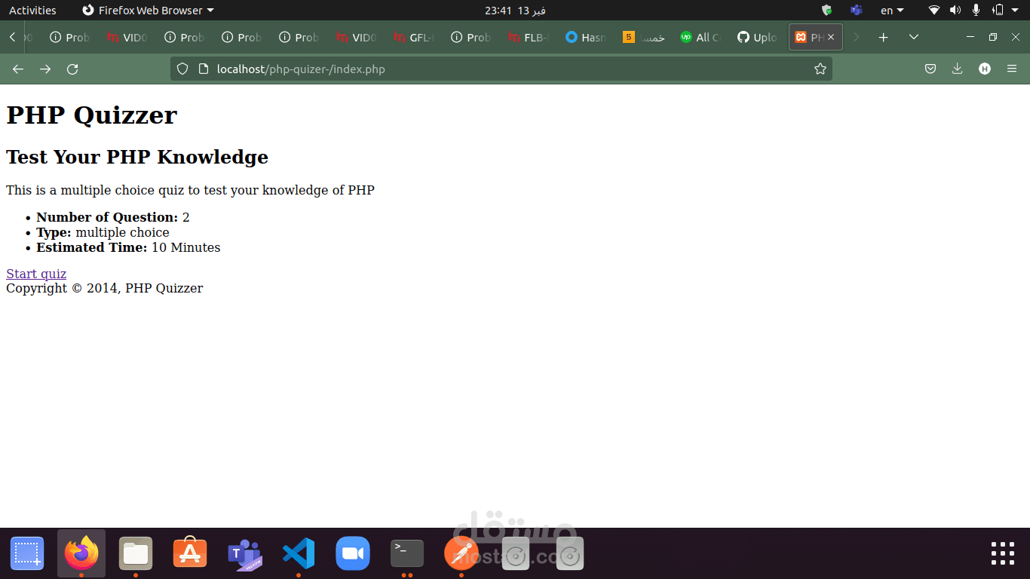Open Postman from the dock
This screenshot has height=579, width=1030.
click(x=461, y=553)
